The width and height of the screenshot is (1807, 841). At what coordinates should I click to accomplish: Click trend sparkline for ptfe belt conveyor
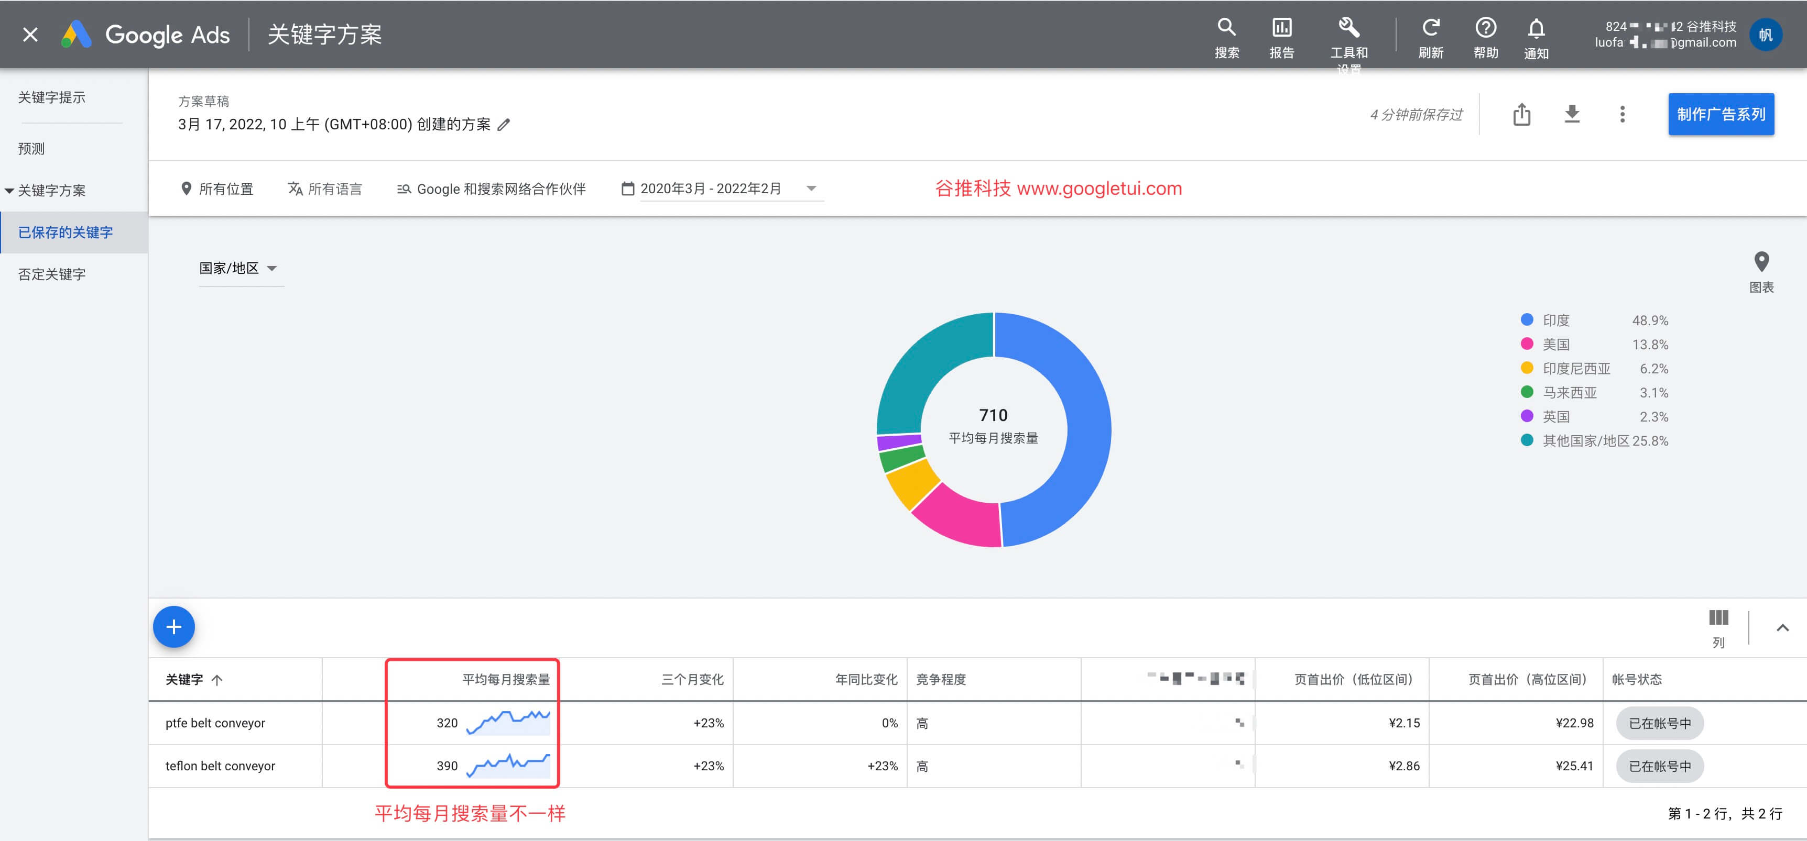tap(508, 723)
